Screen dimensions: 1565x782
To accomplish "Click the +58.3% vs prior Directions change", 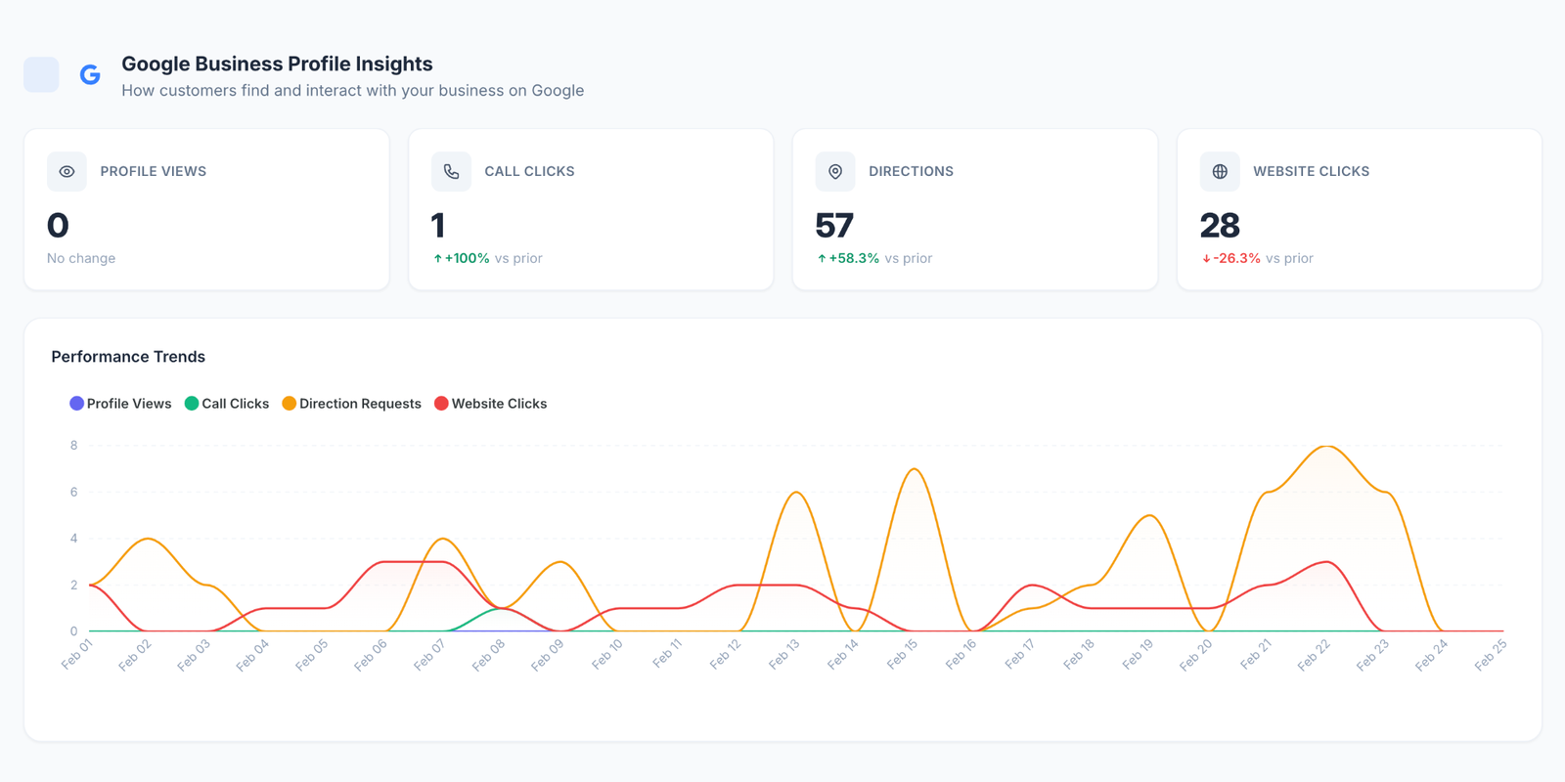I will coord(874,259).
